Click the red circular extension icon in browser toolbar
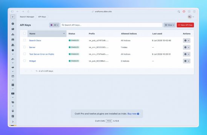 [184, 12]
